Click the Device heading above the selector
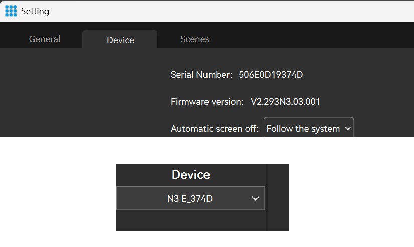The height and width of the screenshot is (247, 414). pyautogui.click(x=190, y=174)
